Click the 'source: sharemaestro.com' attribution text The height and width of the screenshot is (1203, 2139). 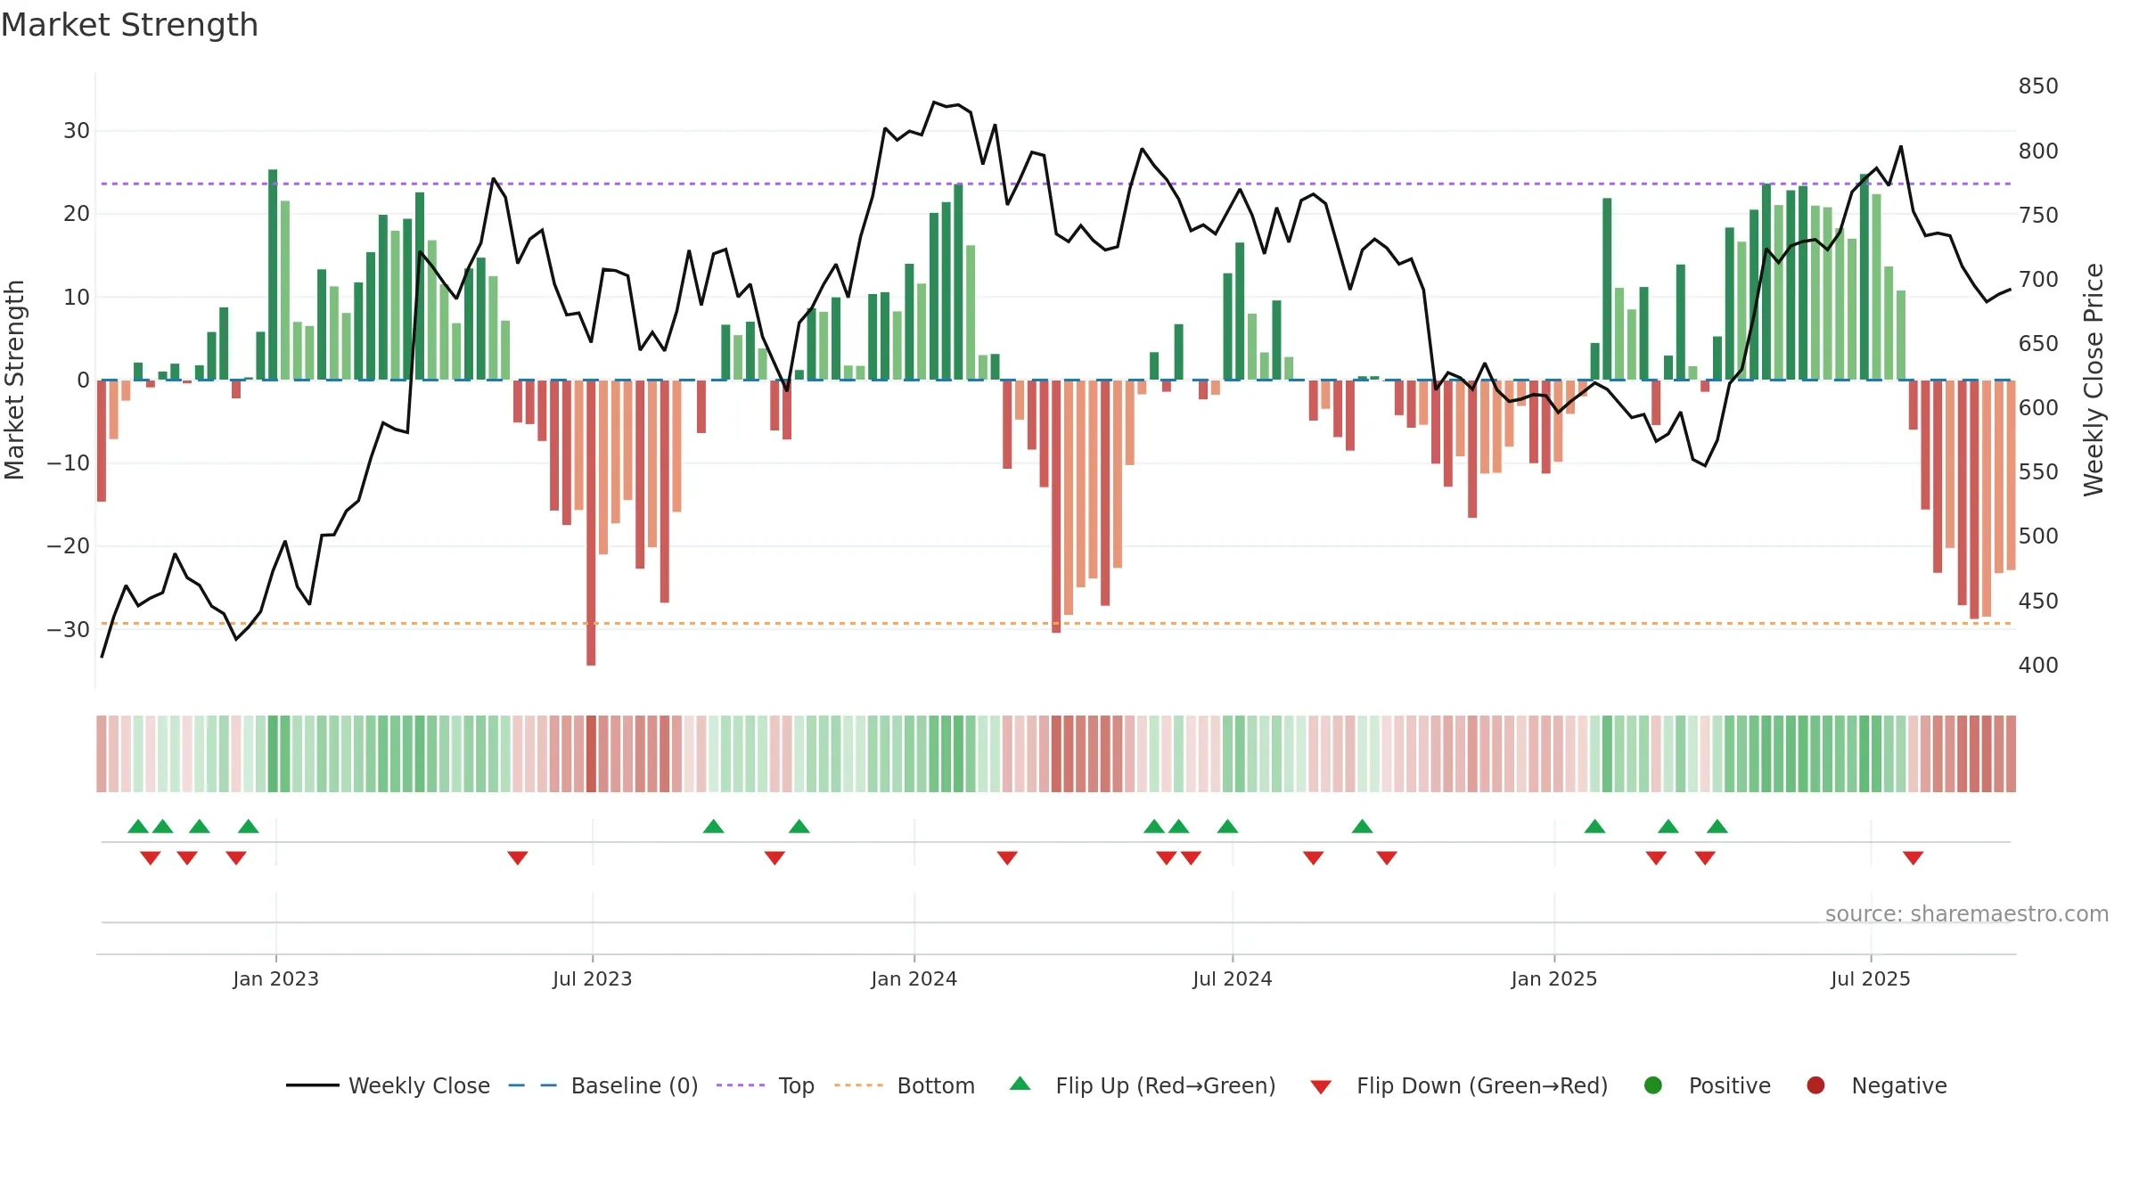(x=1966, y=914)
